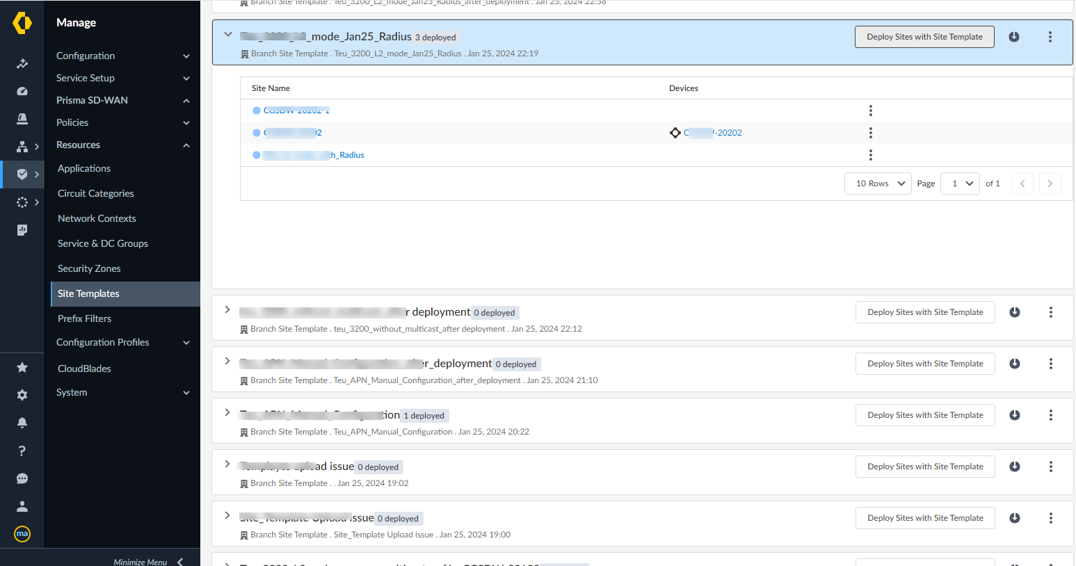
Task: Open notifications bell above the help icon
Action: [x=22, y=423]
